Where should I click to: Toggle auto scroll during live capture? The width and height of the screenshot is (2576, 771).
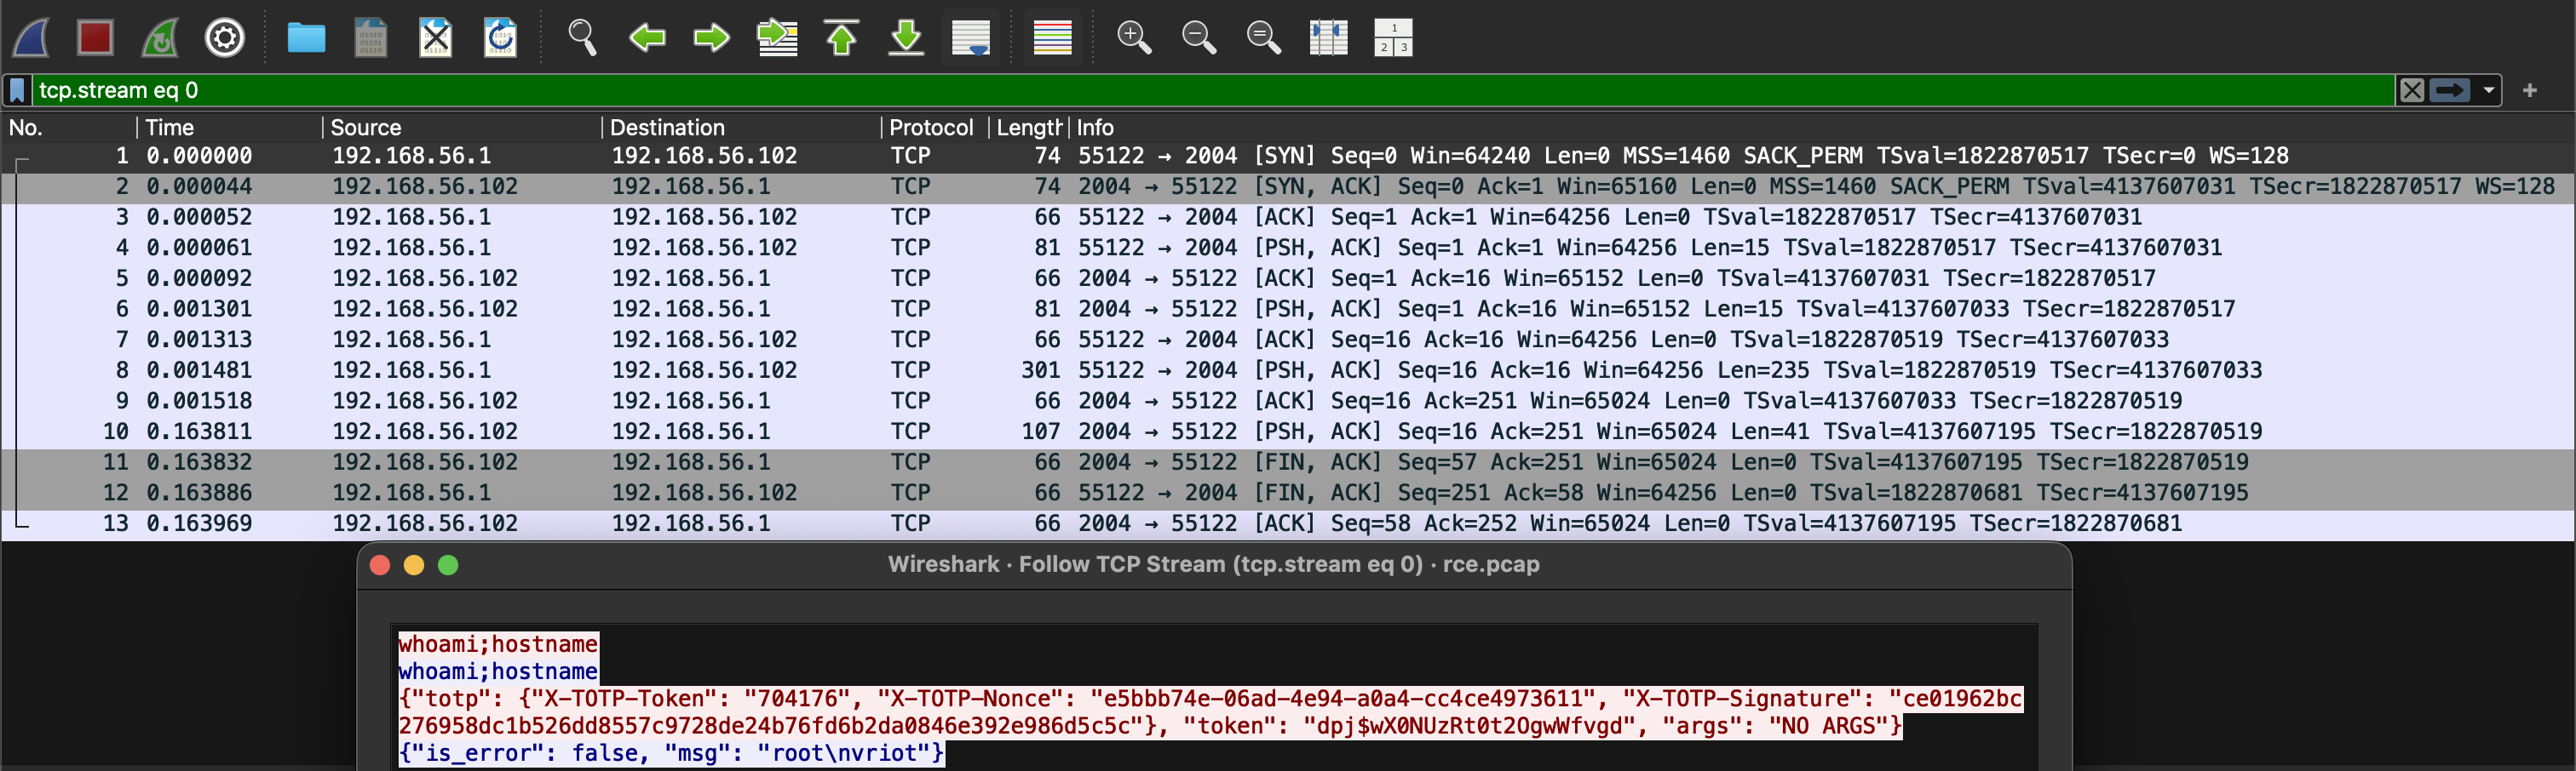click(971, 38)
